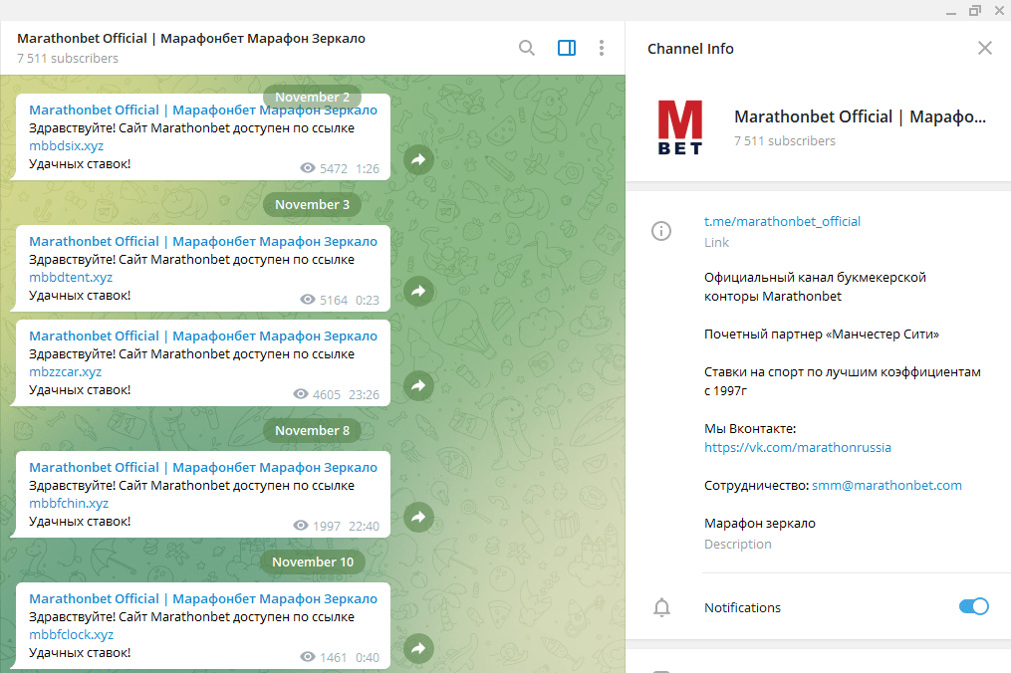The height and width of the screenshot is (673, 1011).
Task: Open the three-dot channel options menu
Action: (x=601, y=48)
